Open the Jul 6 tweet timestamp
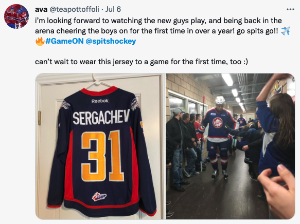300x224 pixels. (113, 9)
